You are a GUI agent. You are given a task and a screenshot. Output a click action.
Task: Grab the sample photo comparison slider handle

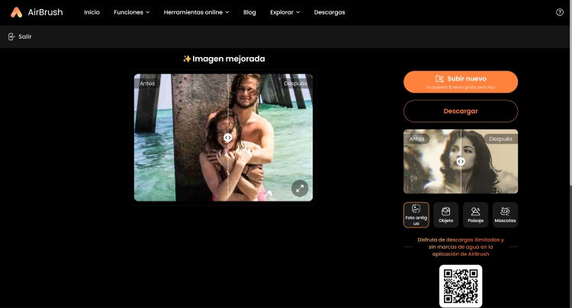coord(461,161)
